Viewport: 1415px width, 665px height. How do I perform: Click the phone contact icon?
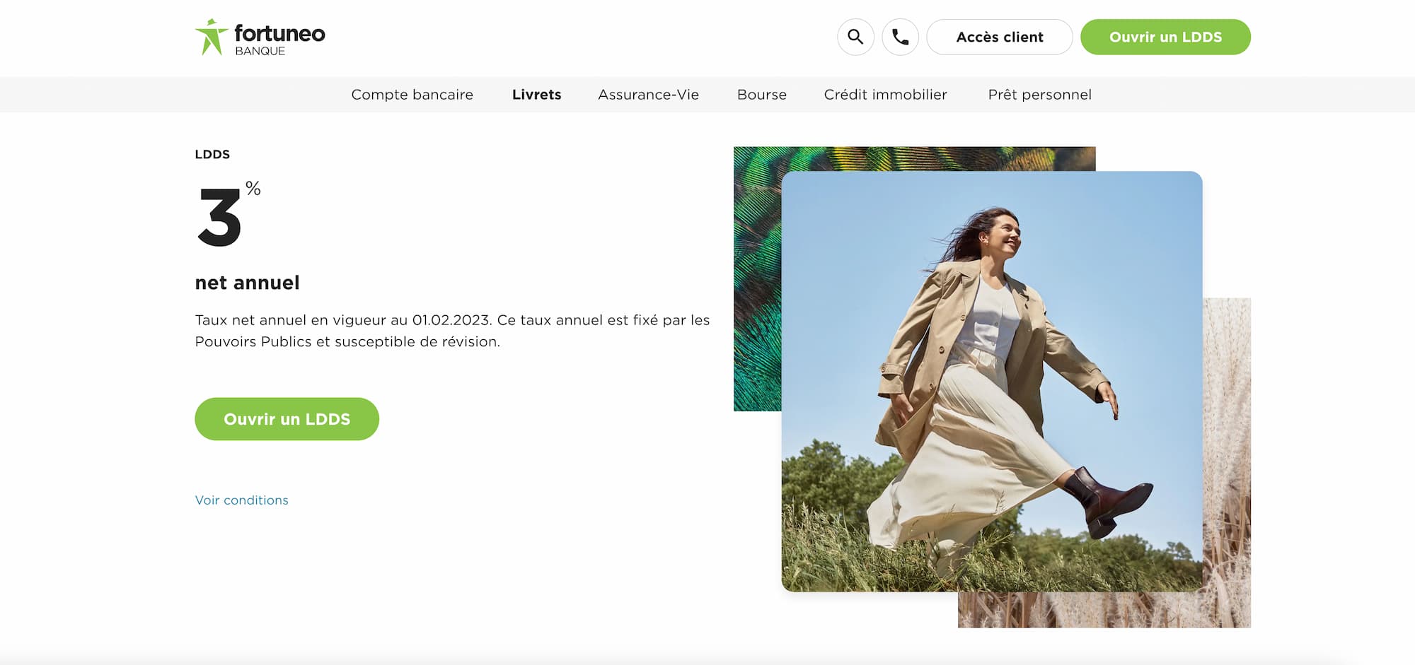click(900, 37)
